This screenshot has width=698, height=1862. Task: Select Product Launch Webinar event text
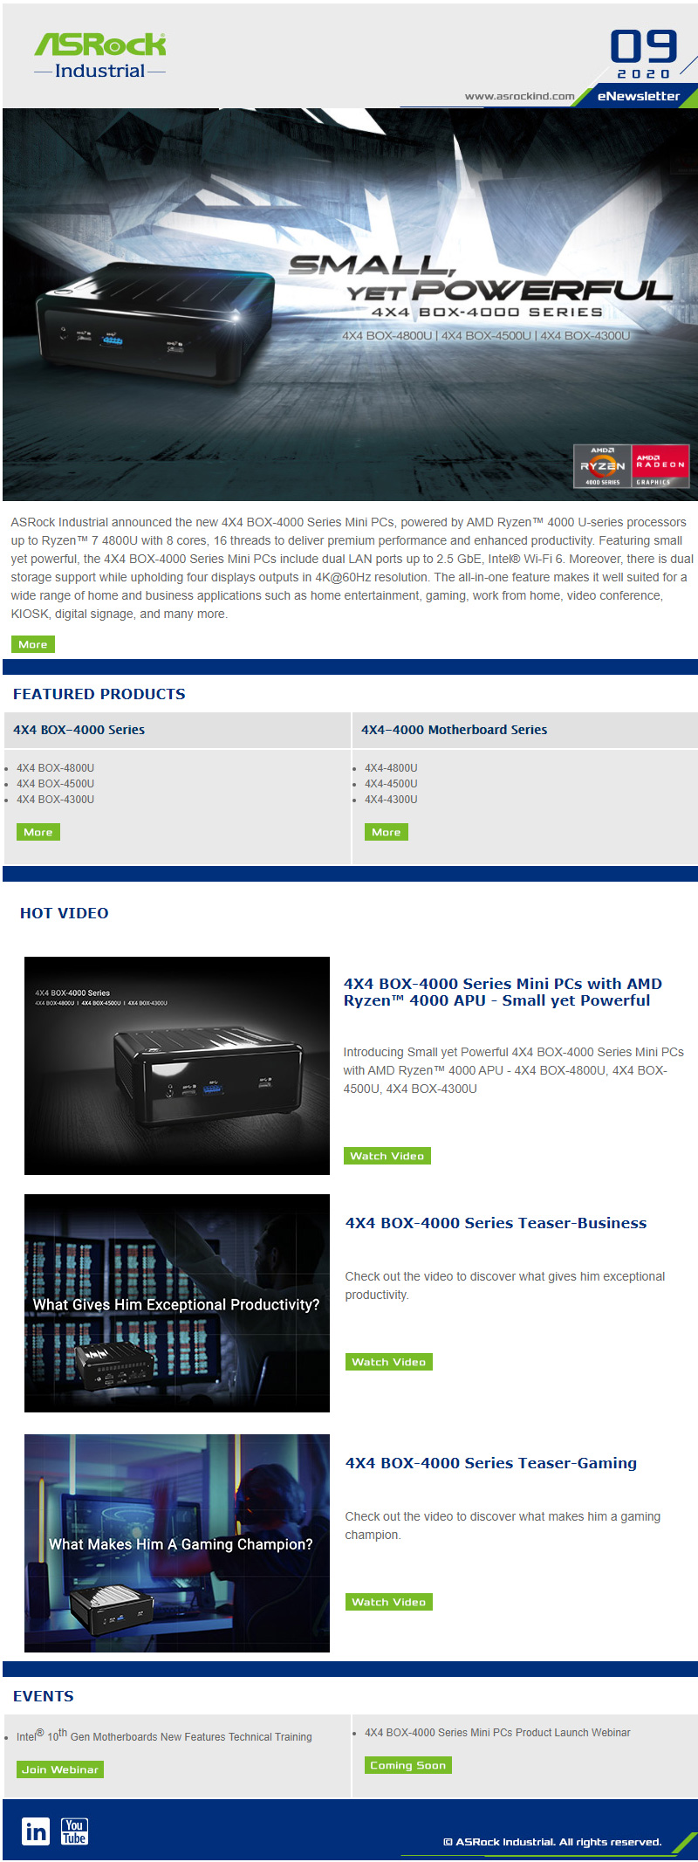(497, 1732)
